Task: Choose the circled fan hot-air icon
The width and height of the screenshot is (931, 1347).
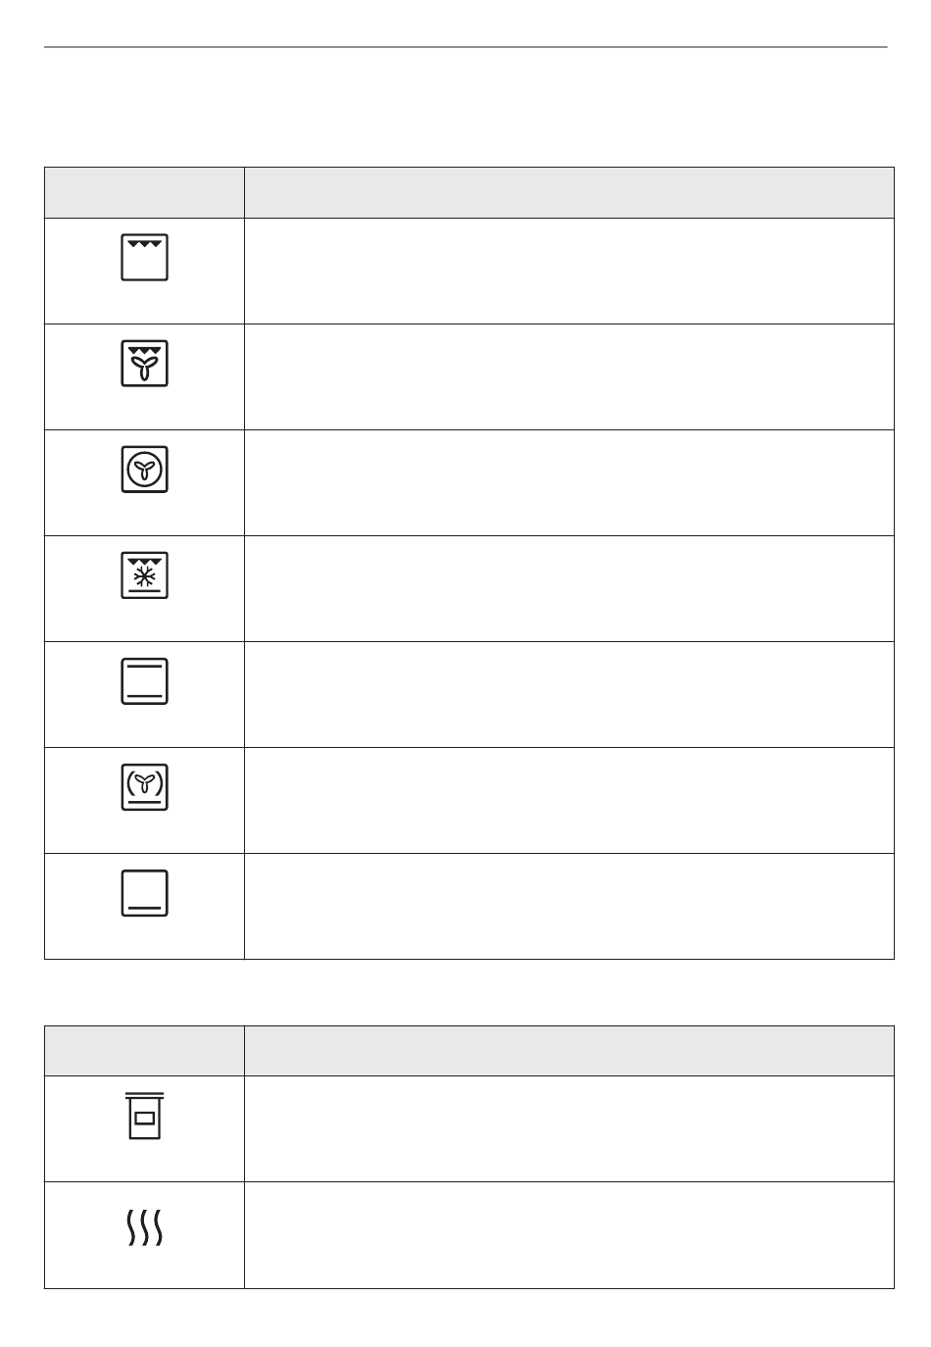Action: [x=145, y=469]
